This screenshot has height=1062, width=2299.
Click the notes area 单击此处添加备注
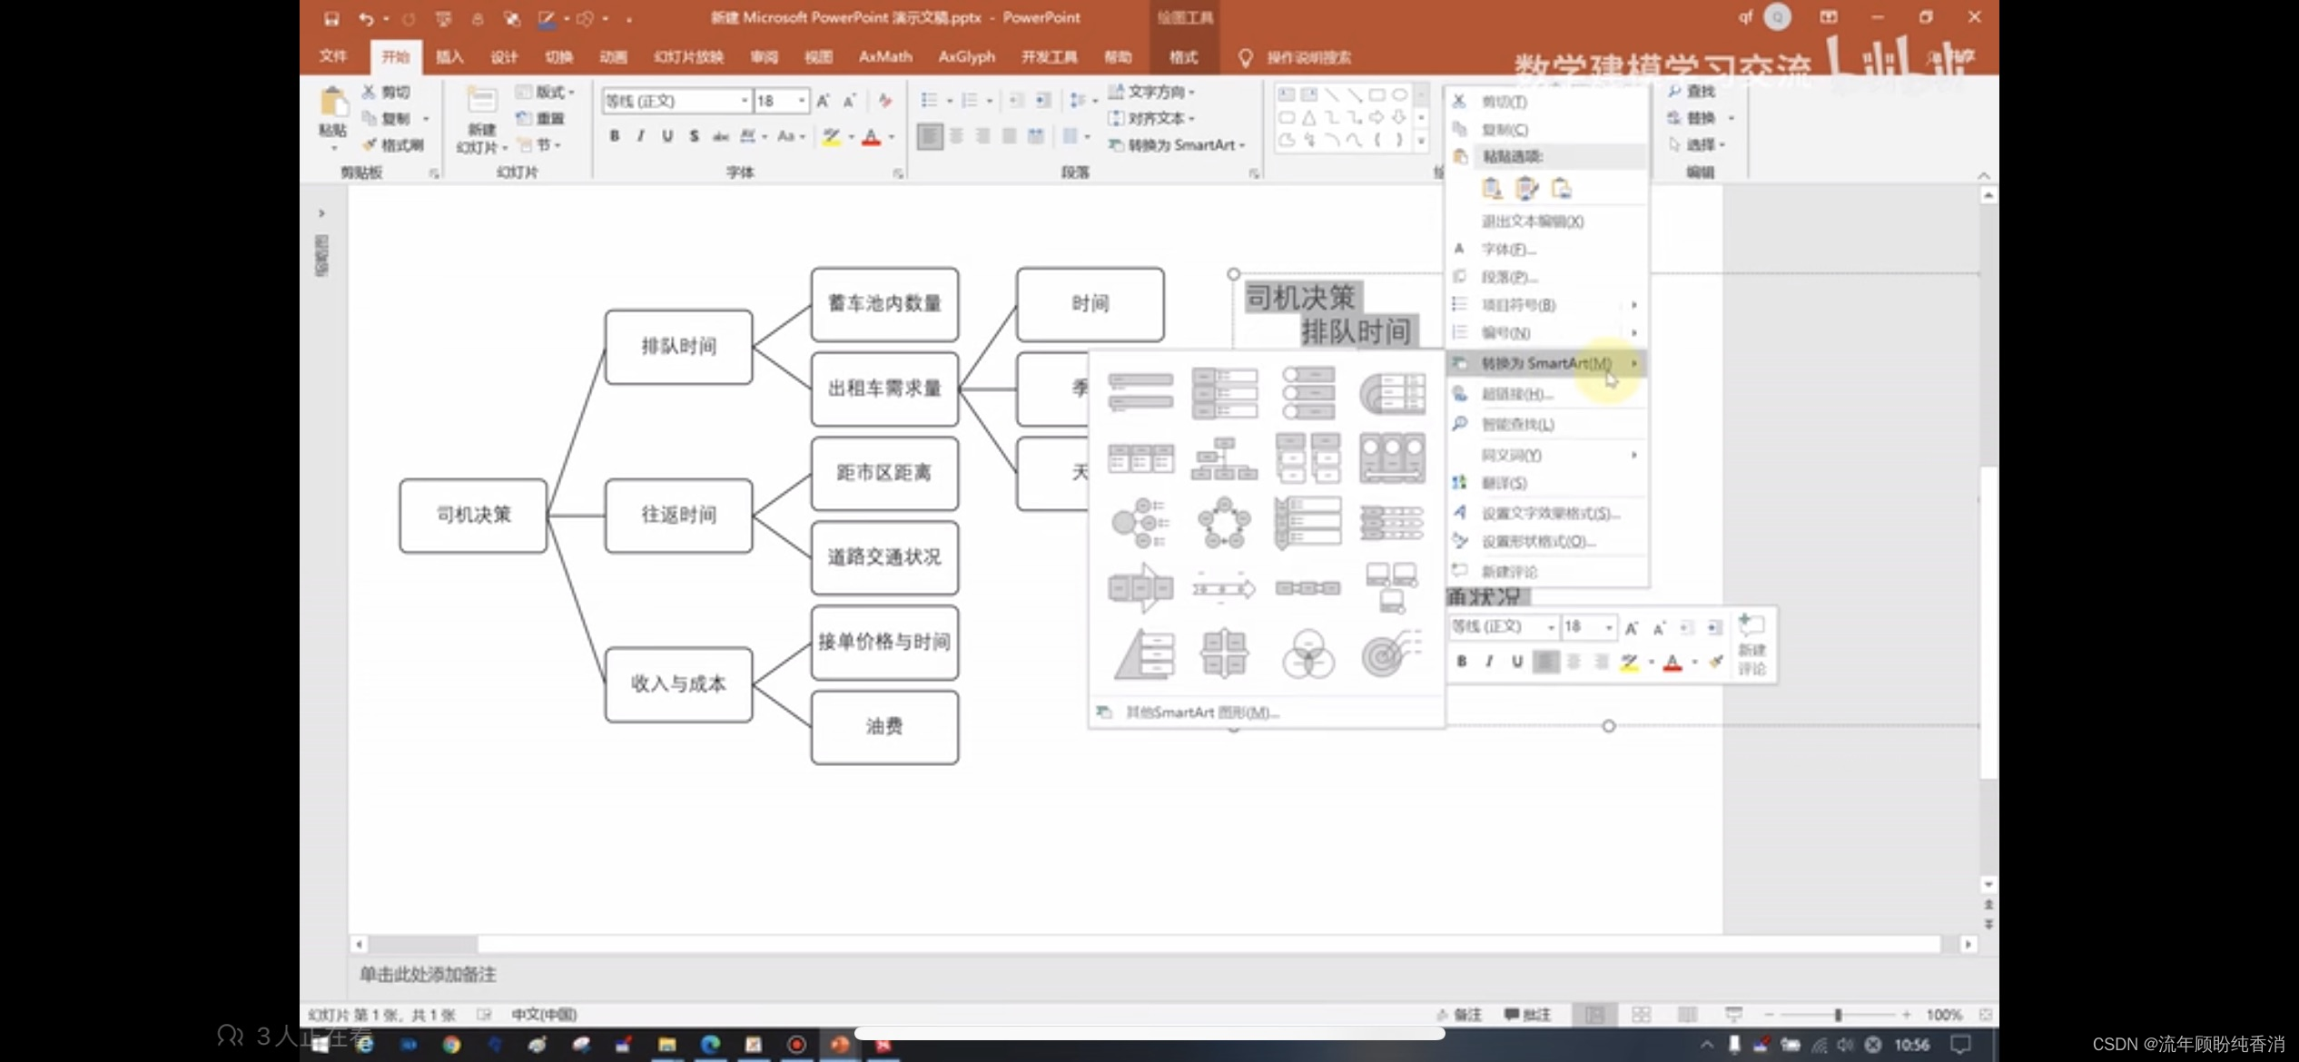tap(428, 975)
